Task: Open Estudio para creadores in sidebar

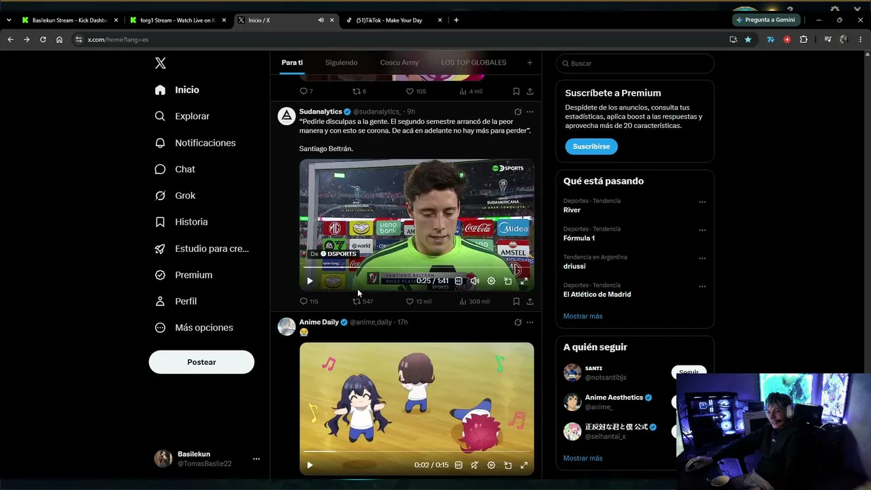Action: click(x=201, y=248)
